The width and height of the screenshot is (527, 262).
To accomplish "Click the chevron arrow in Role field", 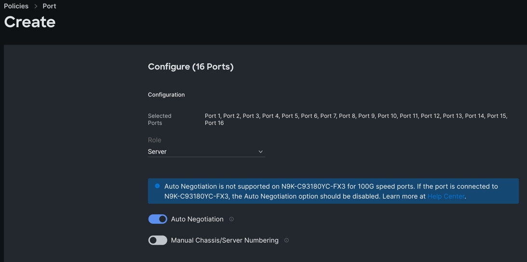I will pos(260,152).
